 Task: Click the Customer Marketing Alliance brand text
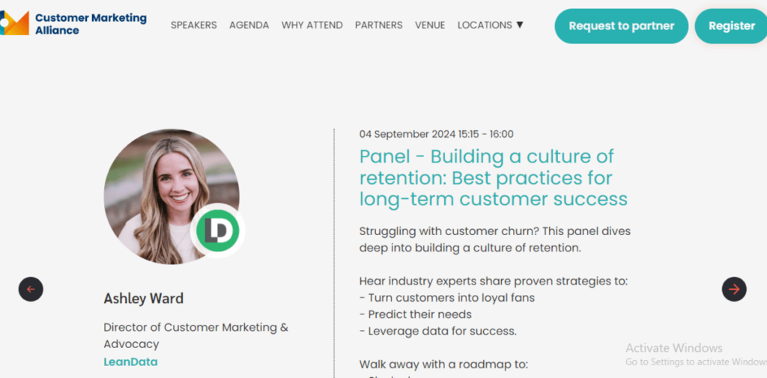(x=91, y=24)
